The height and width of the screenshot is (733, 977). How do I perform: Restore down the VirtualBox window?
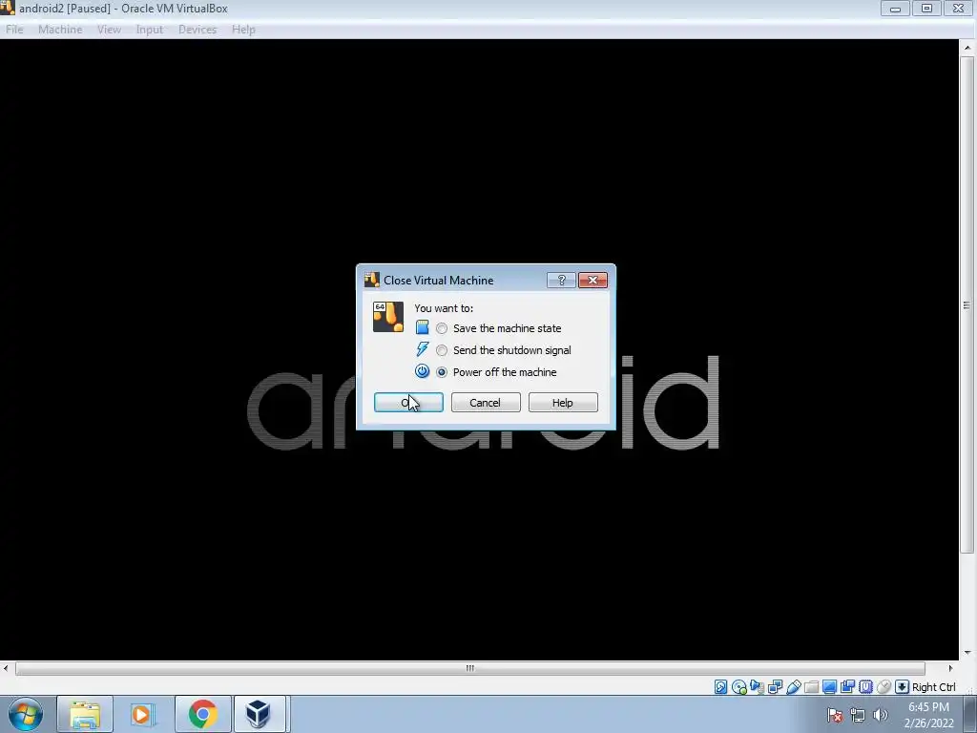click(927, 8)
